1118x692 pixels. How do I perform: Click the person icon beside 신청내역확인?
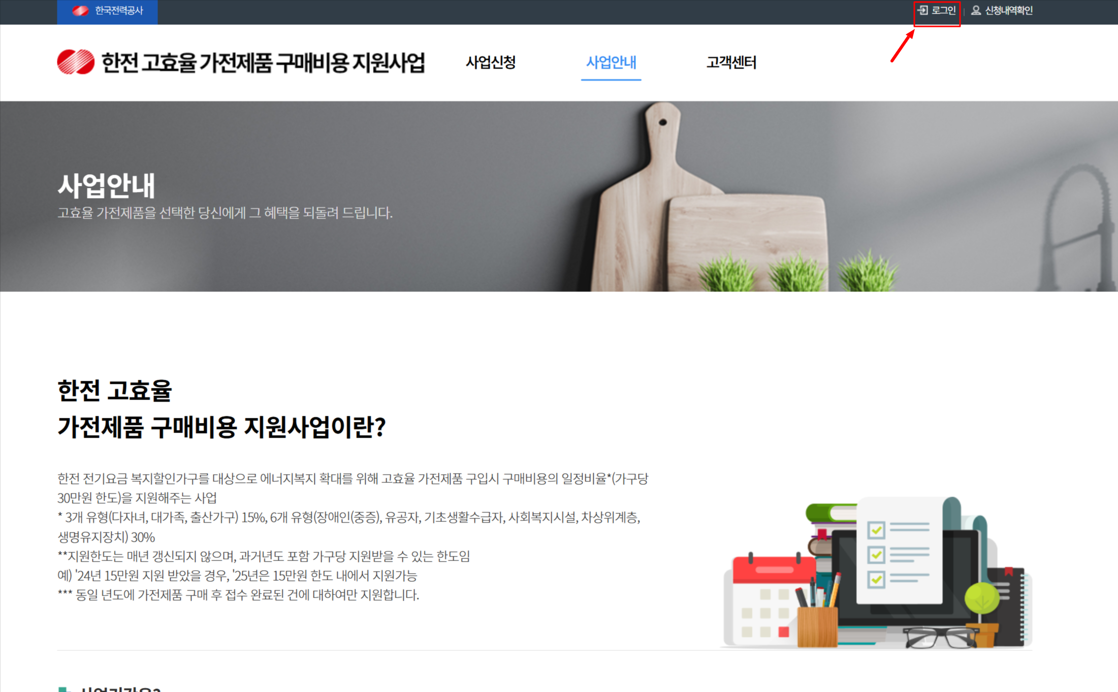coord(976,10)
